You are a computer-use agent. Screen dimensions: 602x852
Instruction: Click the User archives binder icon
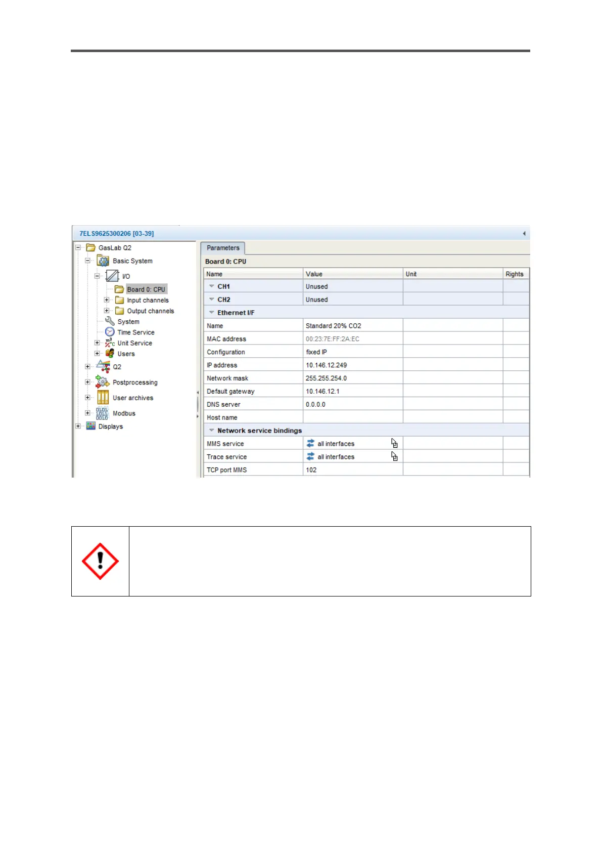coord(103,398)
